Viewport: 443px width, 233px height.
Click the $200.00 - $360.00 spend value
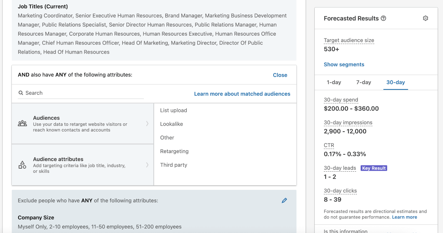tap(351, 109)
